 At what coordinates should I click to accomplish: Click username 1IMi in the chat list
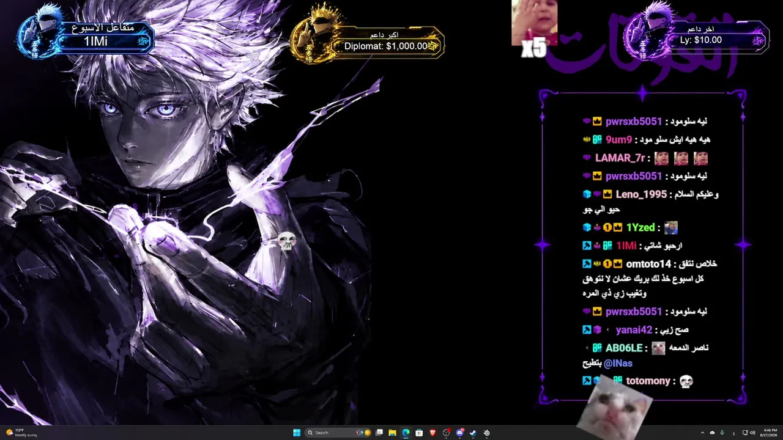click(626, 246)
